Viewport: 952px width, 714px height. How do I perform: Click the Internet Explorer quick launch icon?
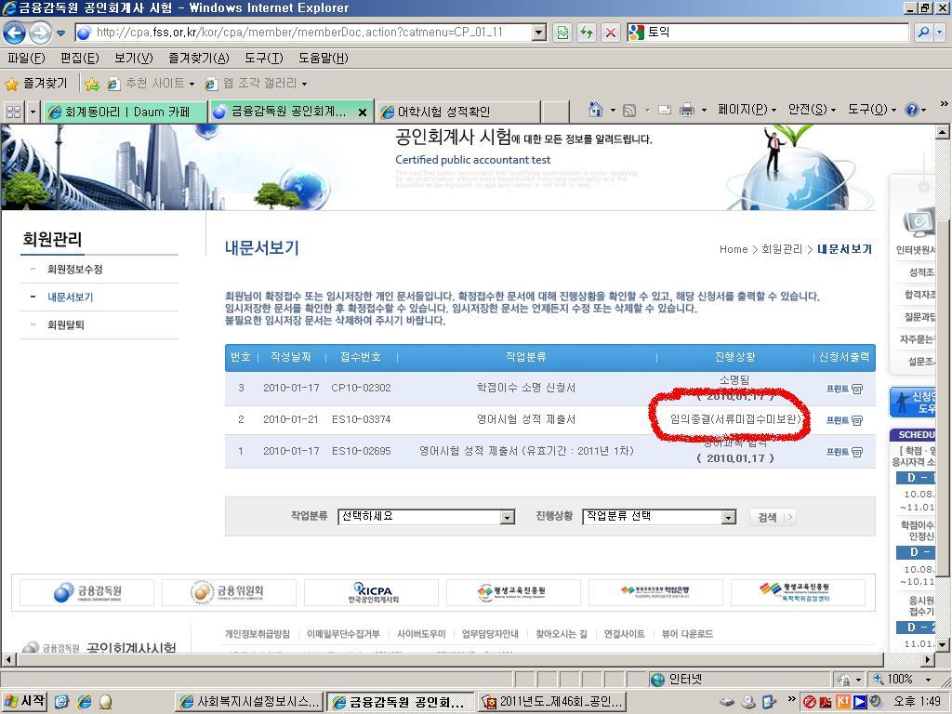pos(84,702)
